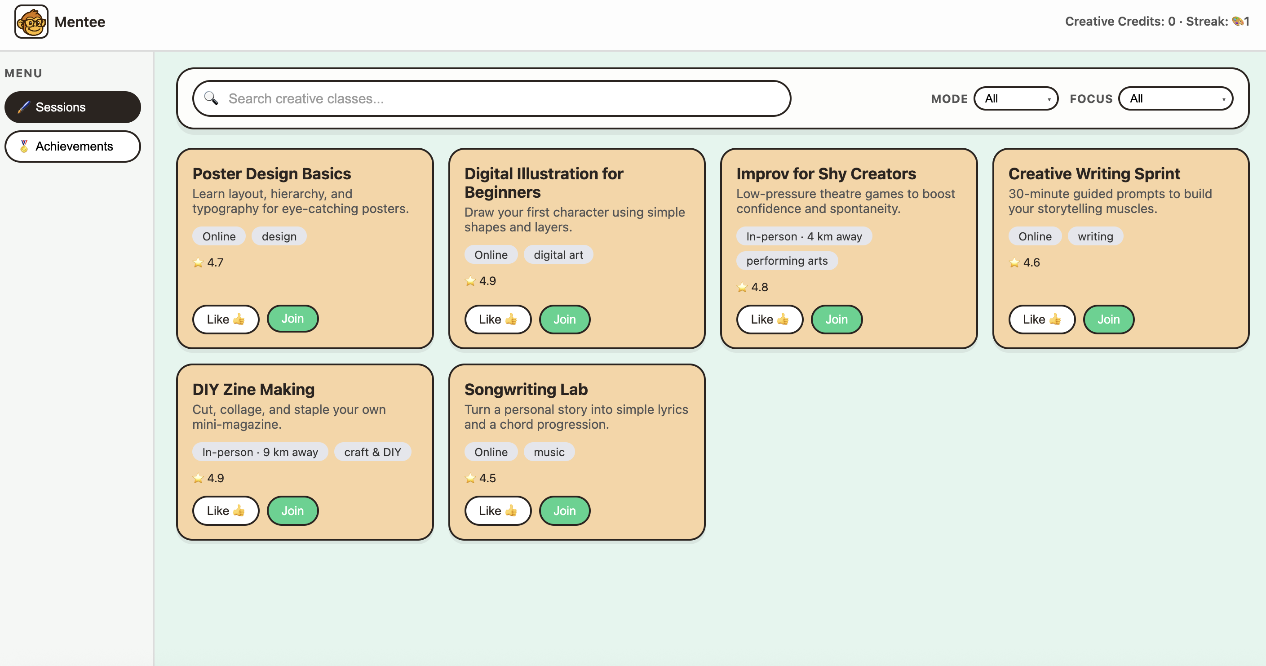This screenshot has width=1266, height=666.
Task: Join the Improv for Shy Creators class
Action: point(836,320)
